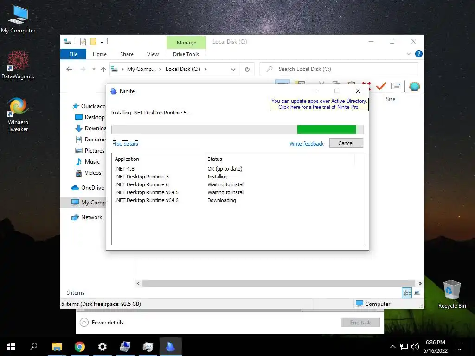Go up one folder level in Explorer
Image resolution: width=475 pixels, height=356 pixels.
point(103,70)
